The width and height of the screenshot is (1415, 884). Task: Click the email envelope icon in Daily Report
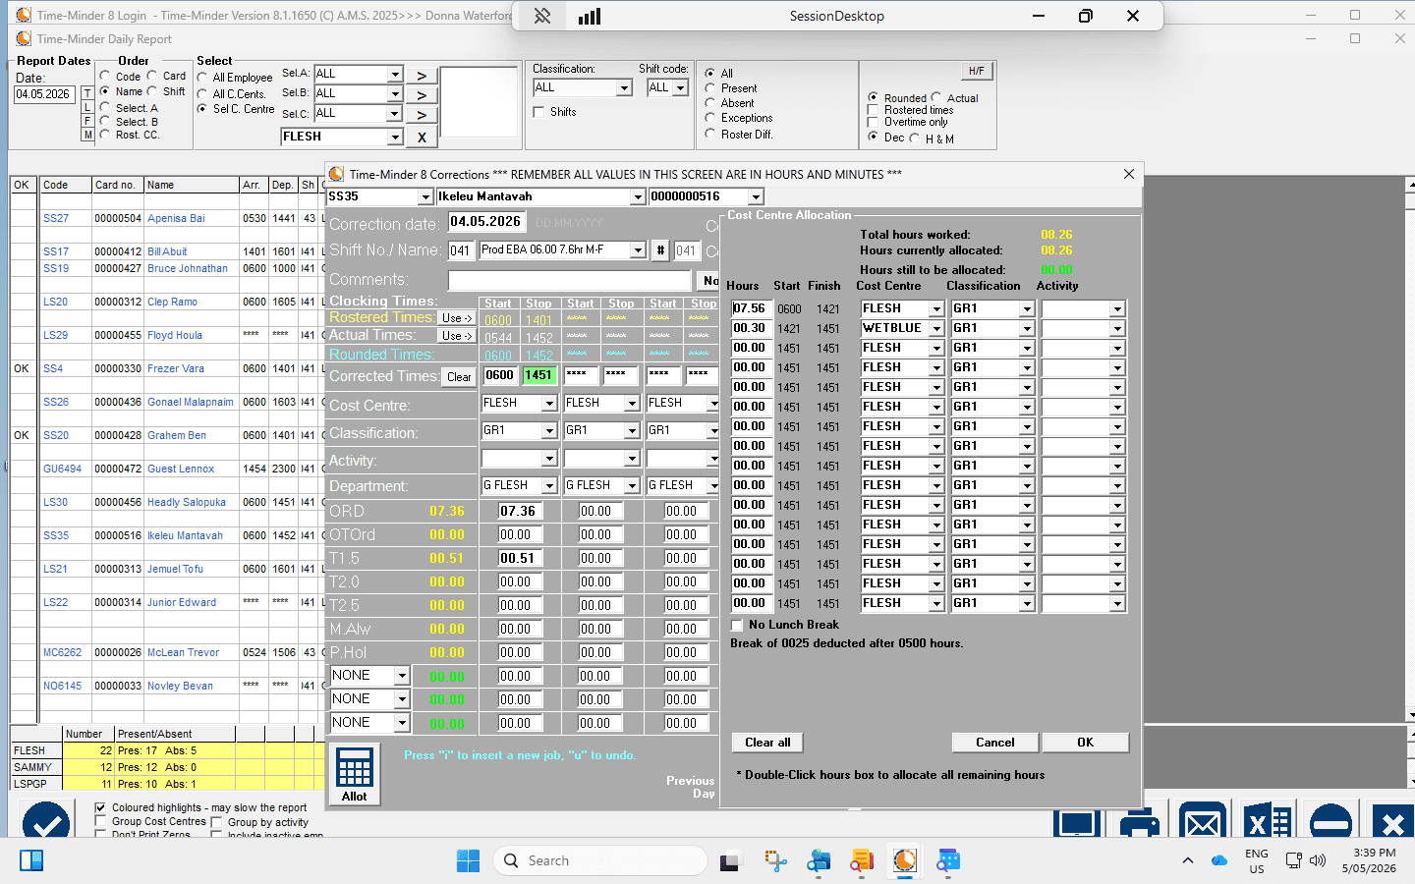tap(1203, 823)
